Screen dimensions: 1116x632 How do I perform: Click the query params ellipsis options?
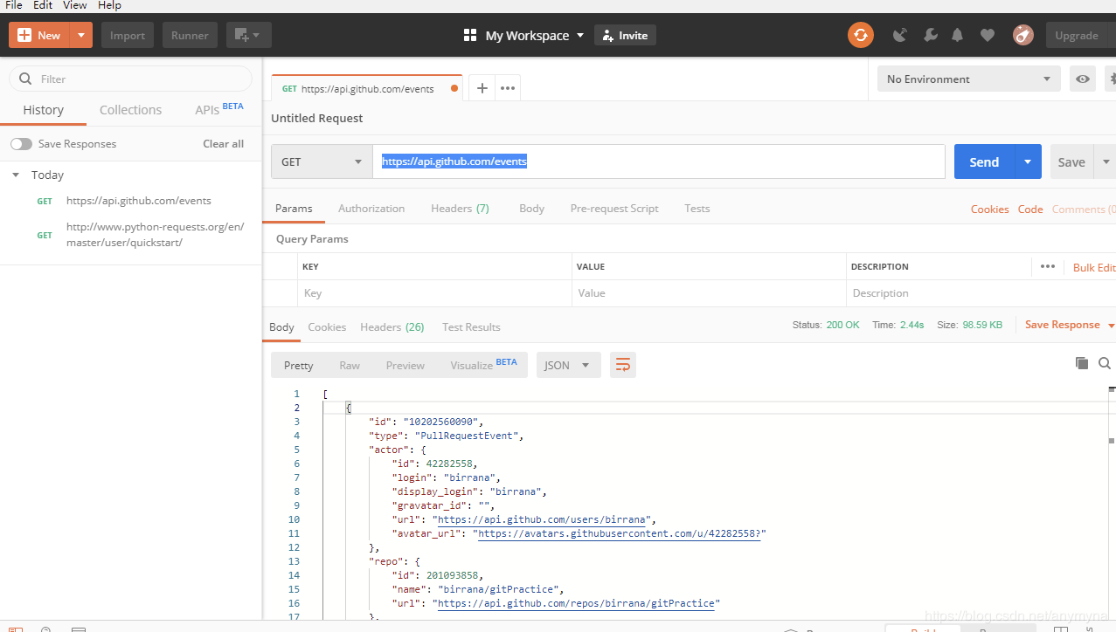point(1048,266)
